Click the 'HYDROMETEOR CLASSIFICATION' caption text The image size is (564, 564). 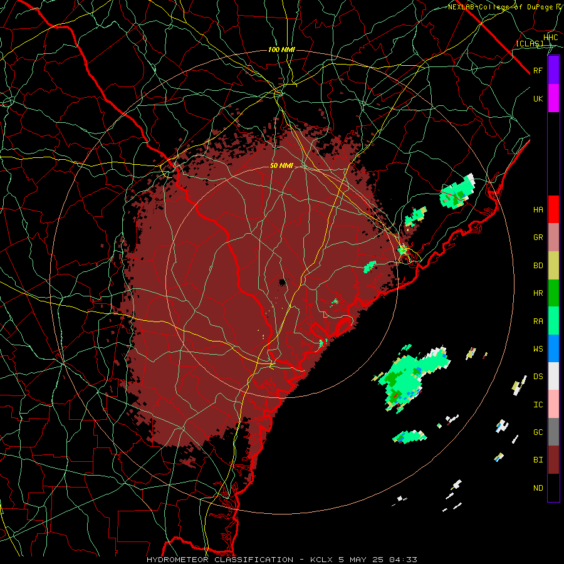pyautogui.click(x=220, y=560)
